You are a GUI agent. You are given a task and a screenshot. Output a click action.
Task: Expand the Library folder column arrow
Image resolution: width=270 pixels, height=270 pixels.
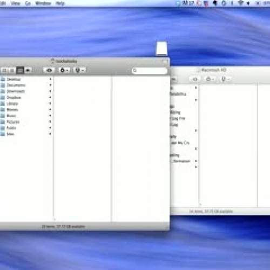tap(50, 103)
